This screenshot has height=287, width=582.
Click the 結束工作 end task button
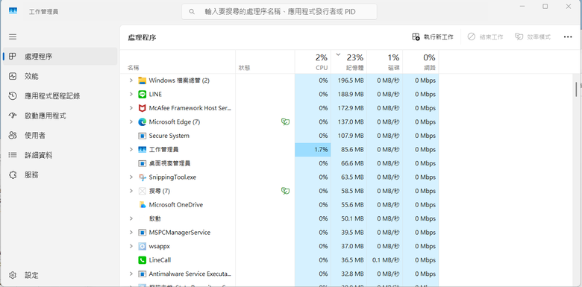pyautogui.click(x=485, y=37)
